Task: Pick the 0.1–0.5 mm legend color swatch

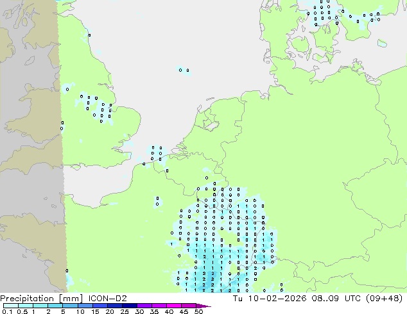Action: click(x=11, y=306)
